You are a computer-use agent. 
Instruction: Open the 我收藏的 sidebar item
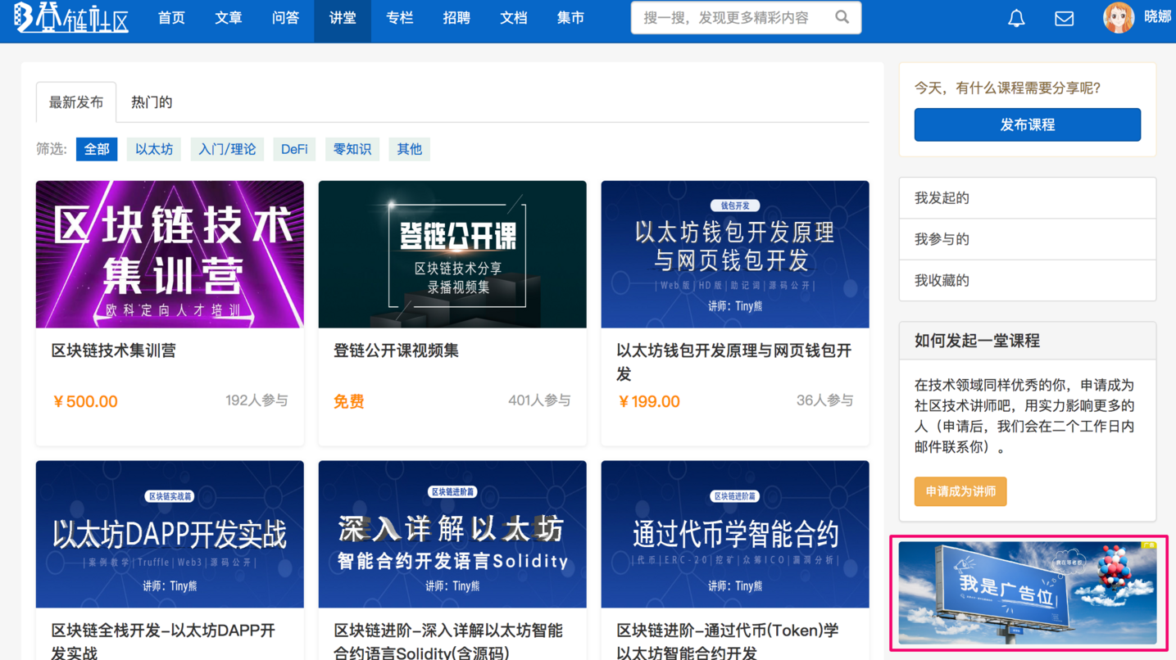[1028, 280]
